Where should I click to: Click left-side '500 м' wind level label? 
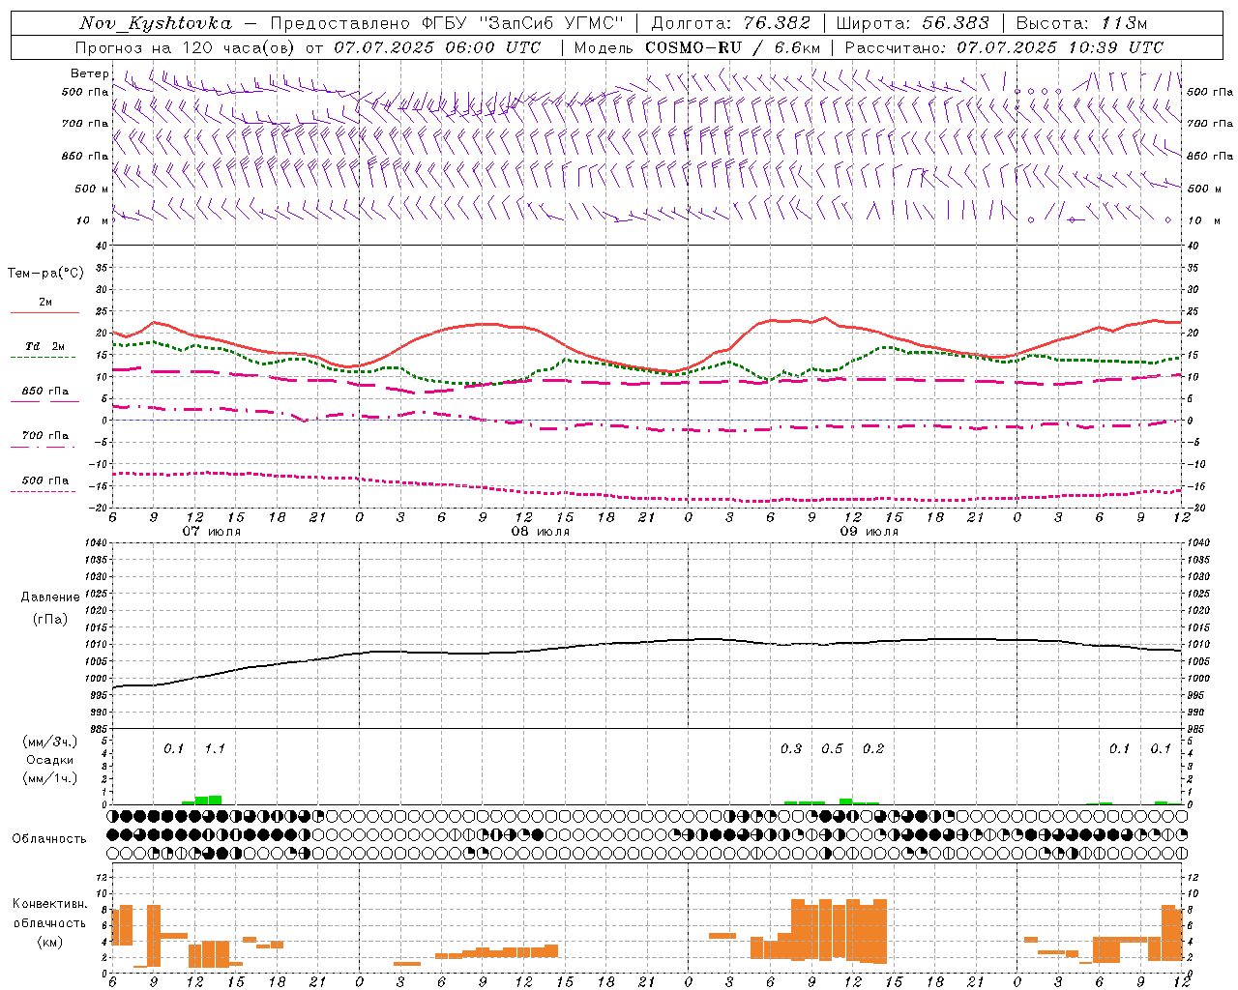(91, 189)
